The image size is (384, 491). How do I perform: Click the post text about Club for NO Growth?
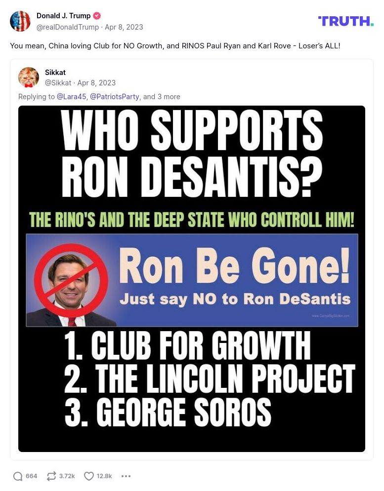[175, 46]
